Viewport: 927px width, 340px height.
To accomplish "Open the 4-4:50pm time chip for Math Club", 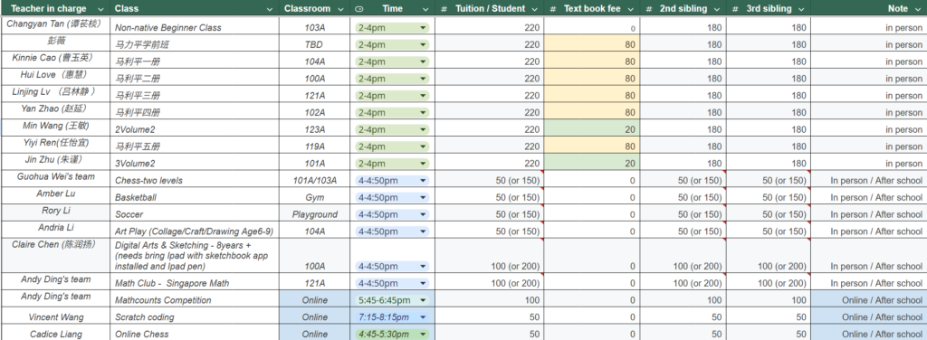I will [x=392, y=283].
